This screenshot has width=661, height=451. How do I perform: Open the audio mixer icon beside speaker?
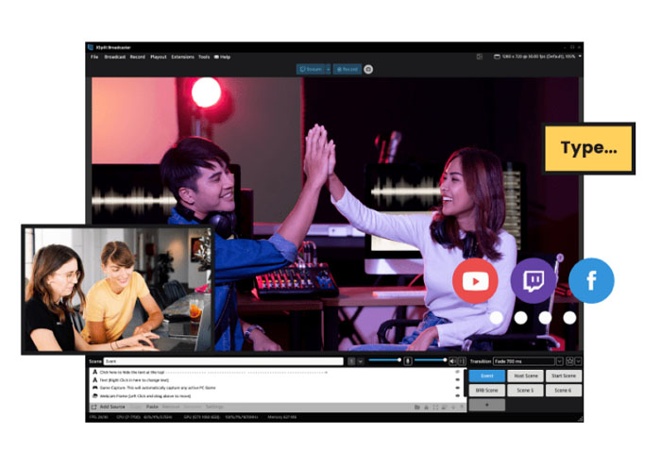click(462, 361)
